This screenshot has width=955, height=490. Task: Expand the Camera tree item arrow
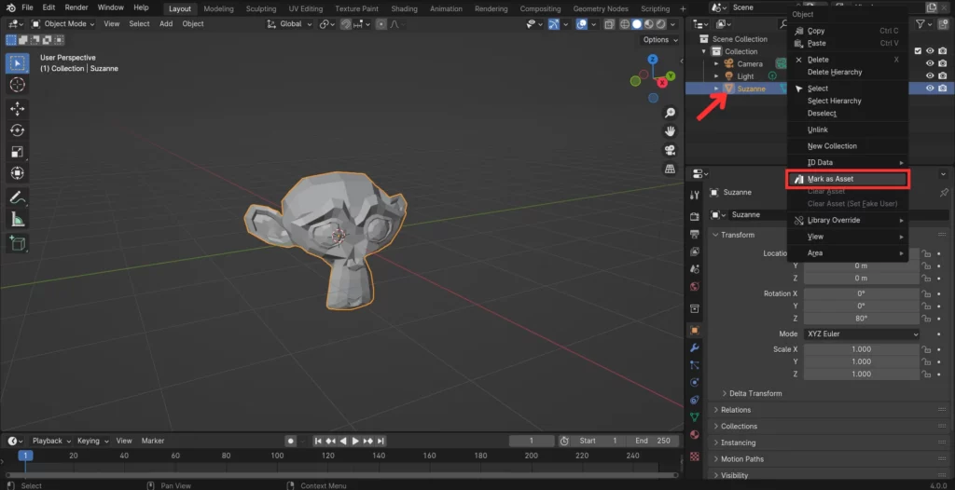(716, 63)
